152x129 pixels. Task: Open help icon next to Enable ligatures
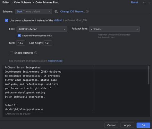[x=36, y=53]
